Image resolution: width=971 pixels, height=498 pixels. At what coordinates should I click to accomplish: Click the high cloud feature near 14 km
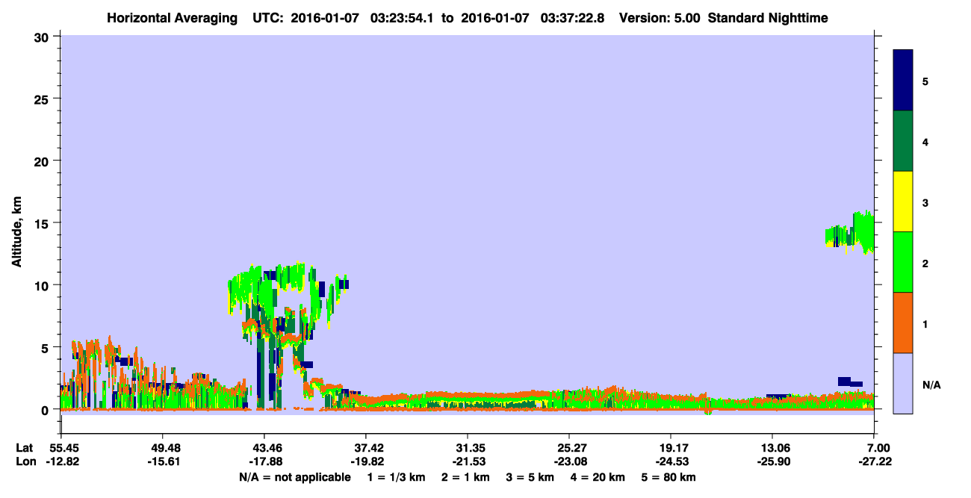tap(850, 232)
